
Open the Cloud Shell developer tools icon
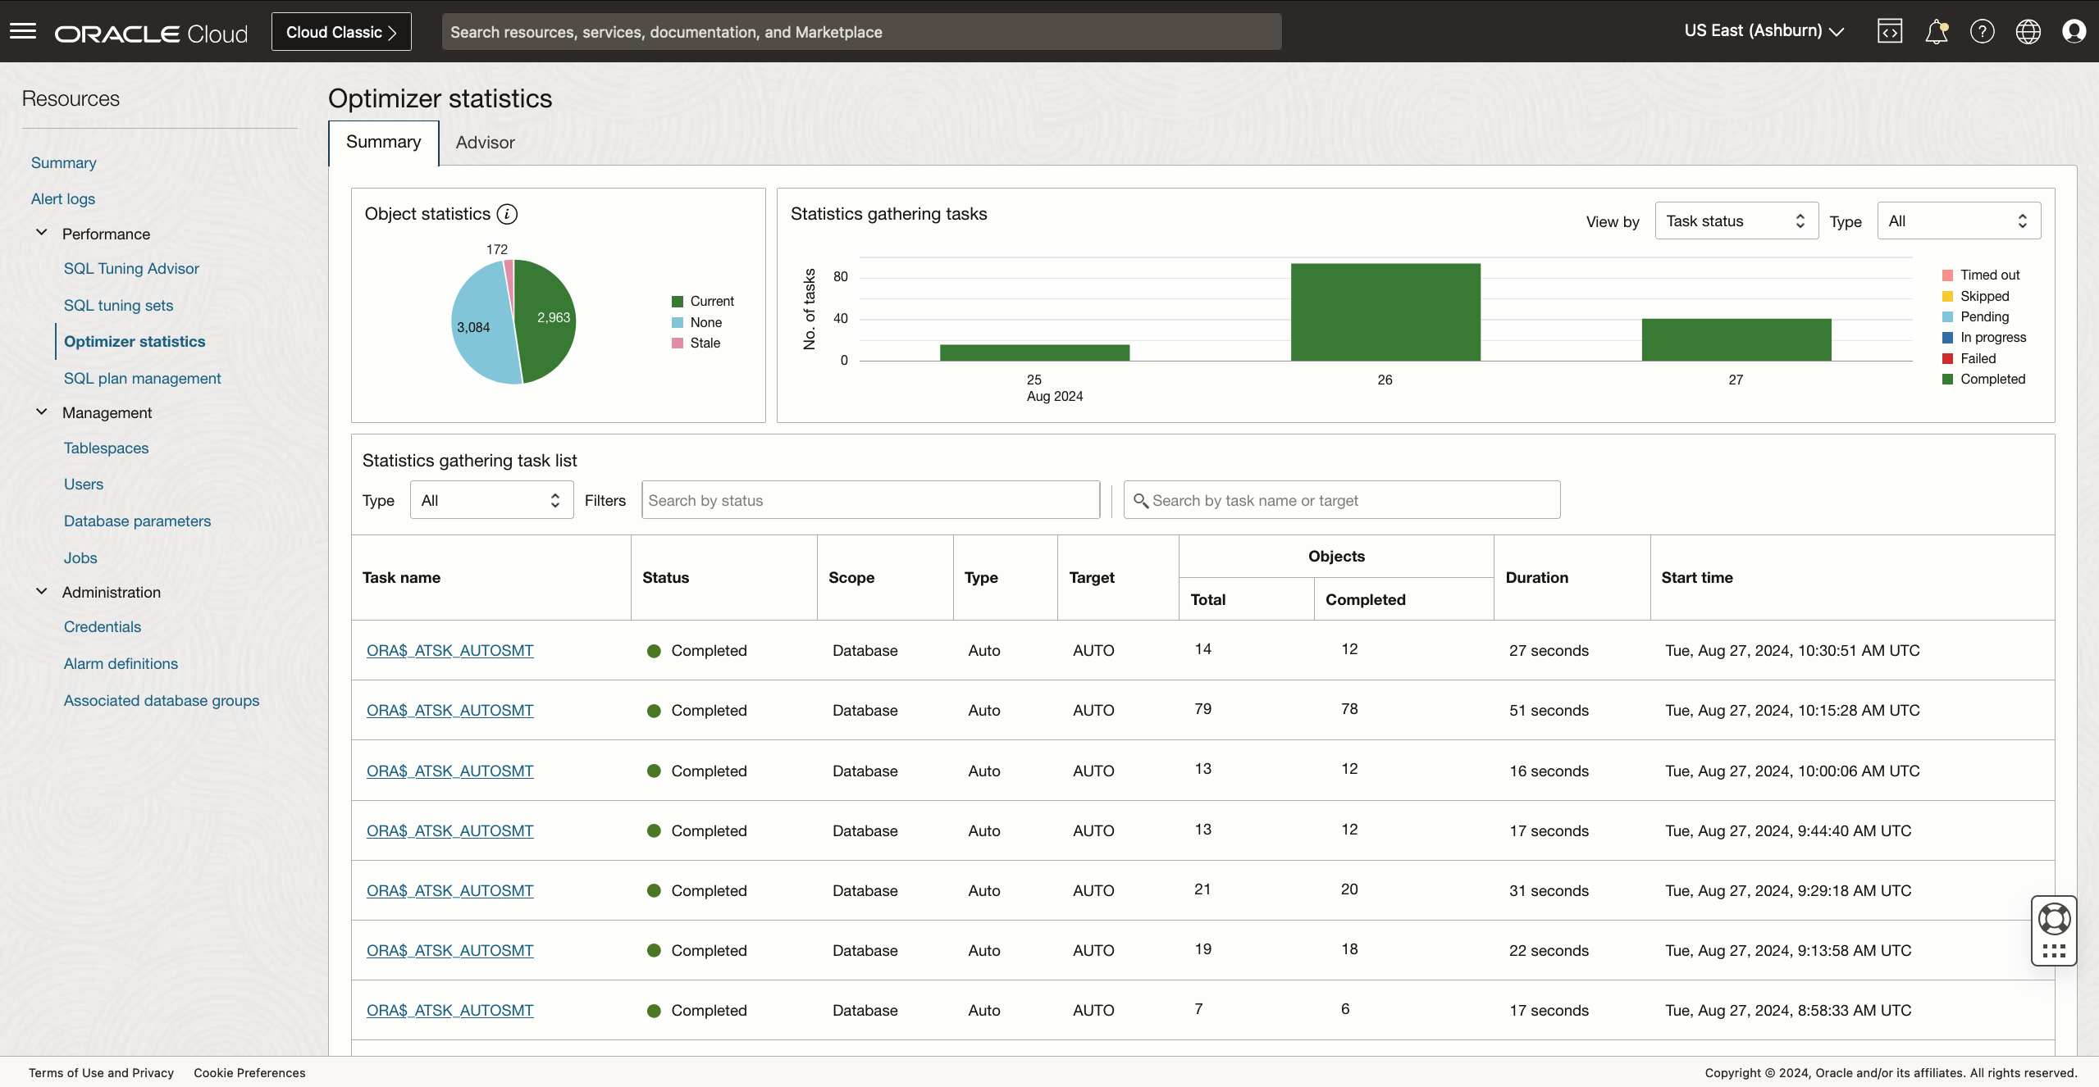point(1889,31)
